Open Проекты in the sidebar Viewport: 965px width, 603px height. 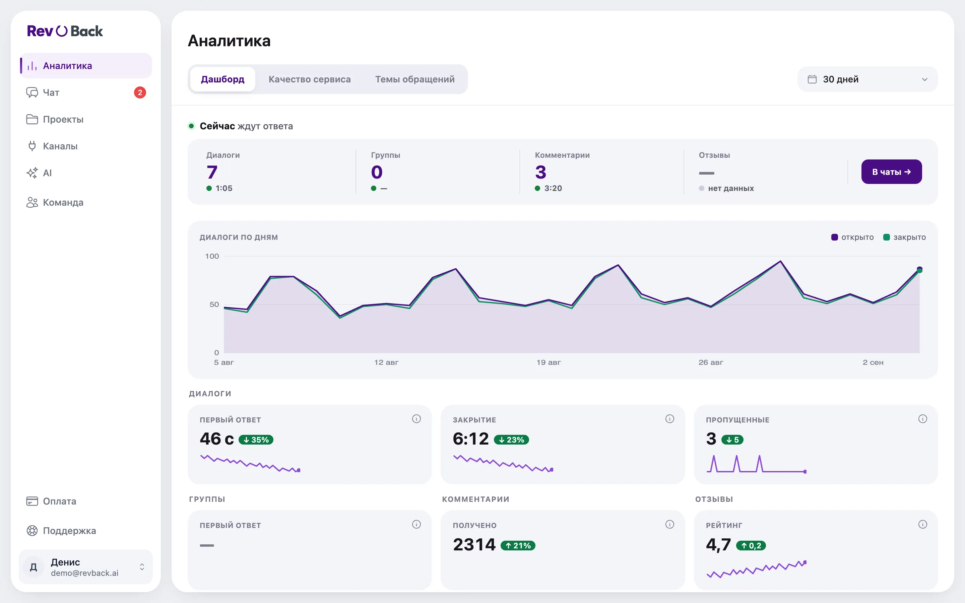tap(86, 119)
